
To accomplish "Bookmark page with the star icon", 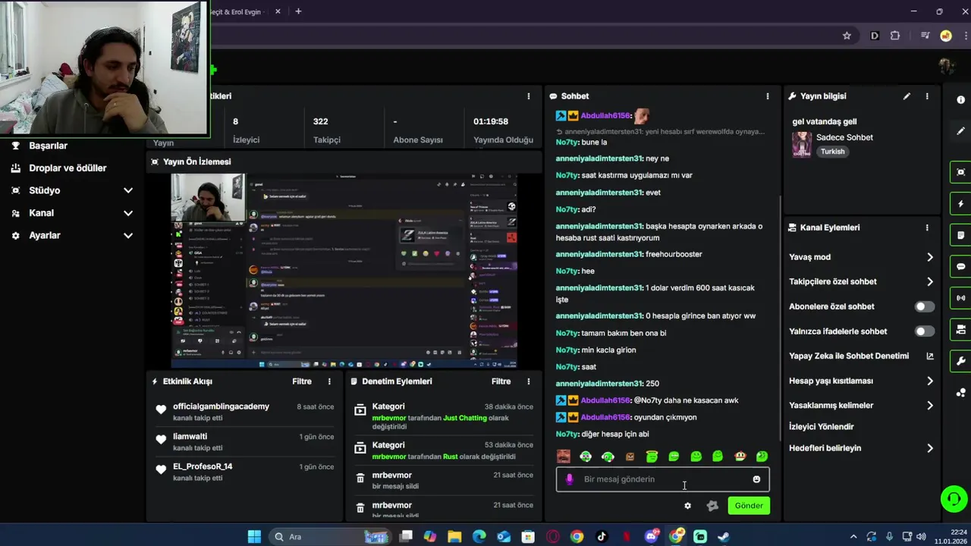I will tap(847, 36).
